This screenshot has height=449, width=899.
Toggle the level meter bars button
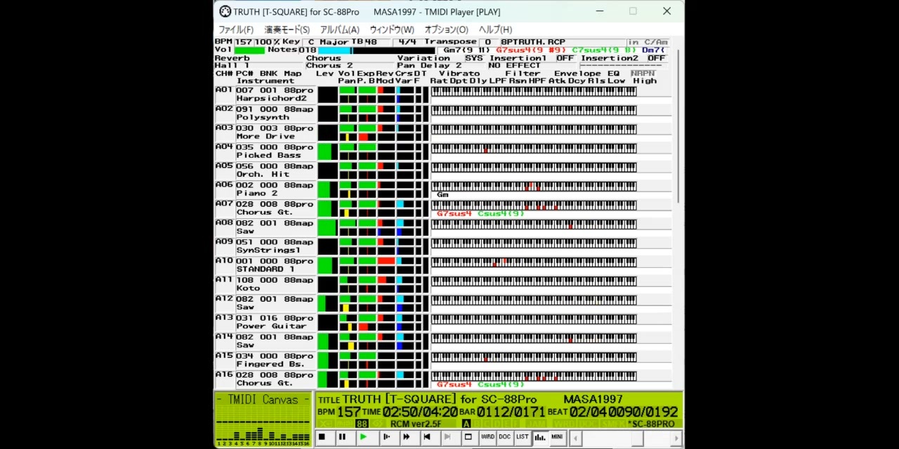[x=539, y=437]
